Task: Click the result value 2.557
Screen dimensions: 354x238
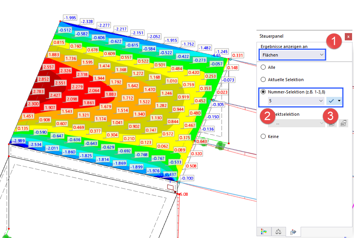Action: point(48,67)
